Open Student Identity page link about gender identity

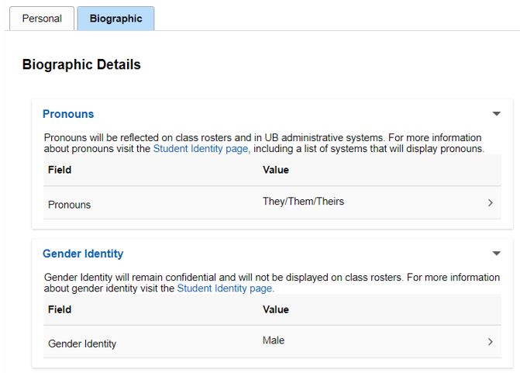click(x=225, y=288)
